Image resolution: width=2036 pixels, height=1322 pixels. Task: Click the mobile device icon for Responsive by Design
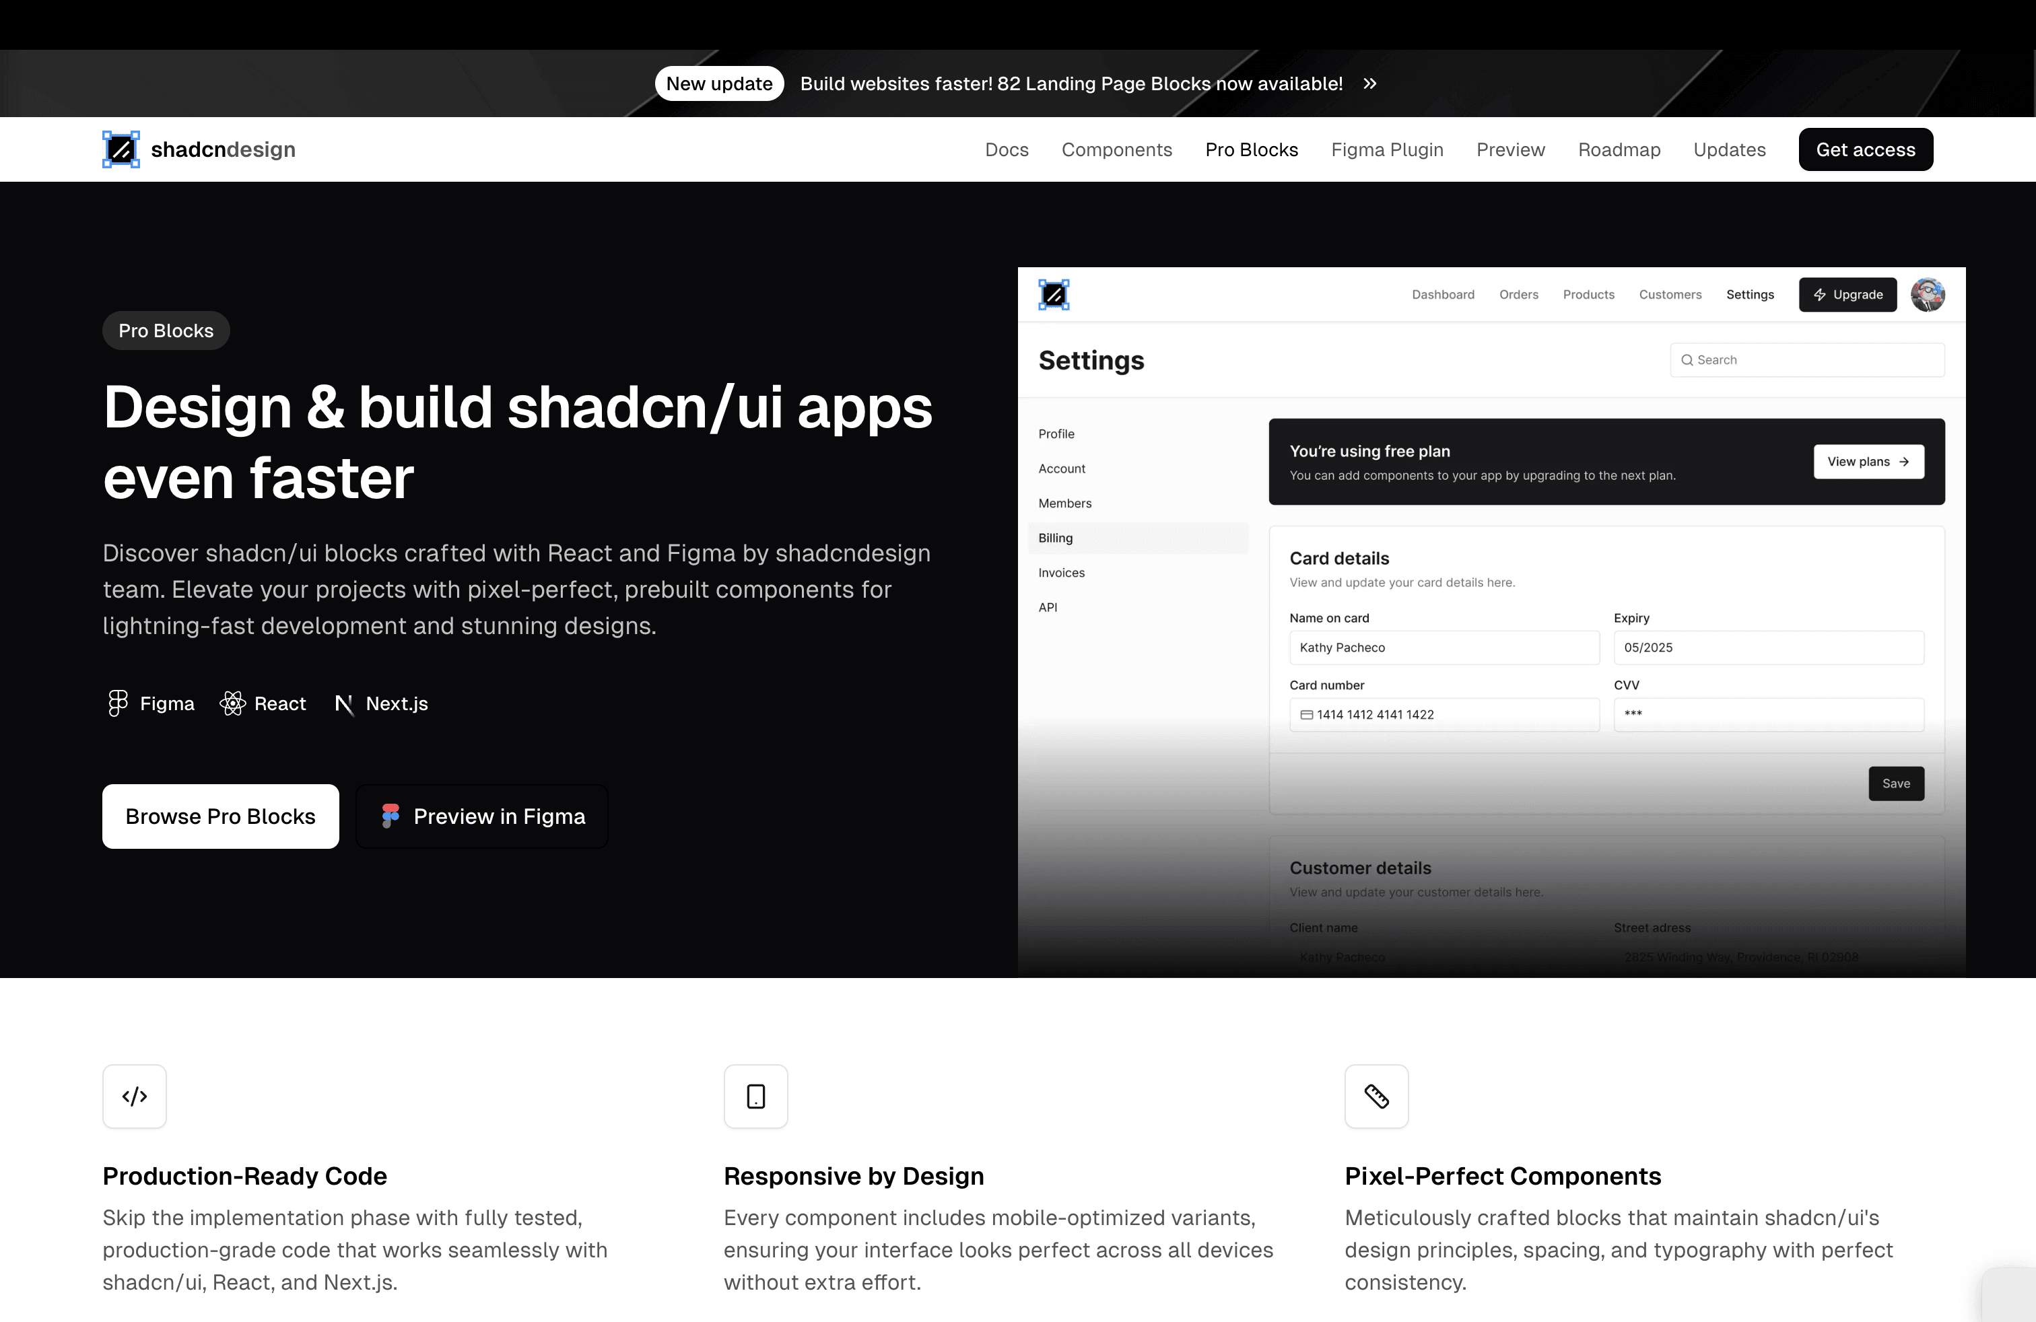pos(755,1097)
